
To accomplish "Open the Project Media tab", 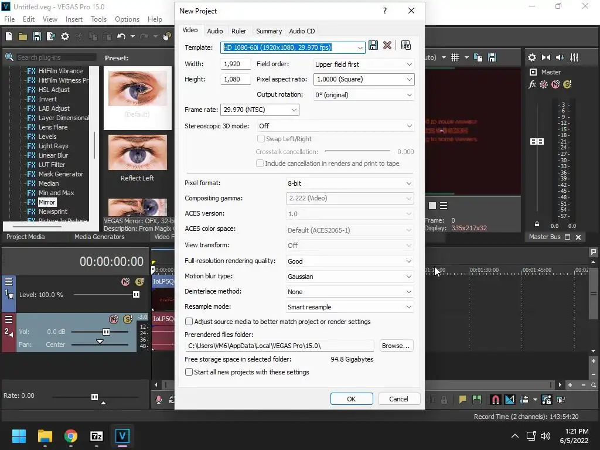I will tap(26, 237).
